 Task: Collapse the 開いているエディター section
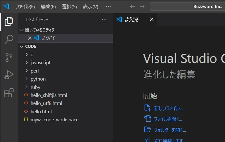click(x=22, y=30)
